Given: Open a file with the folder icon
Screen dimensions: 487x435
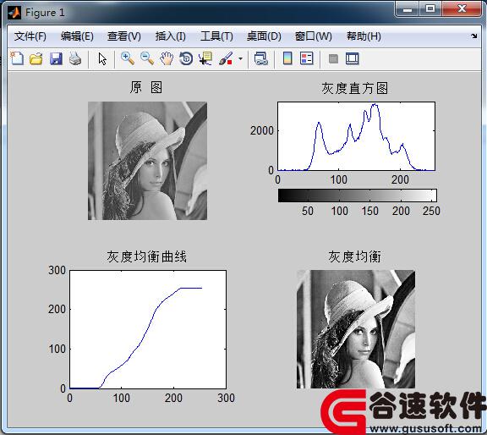Looking at the screenshot, I should coord(36,58).
